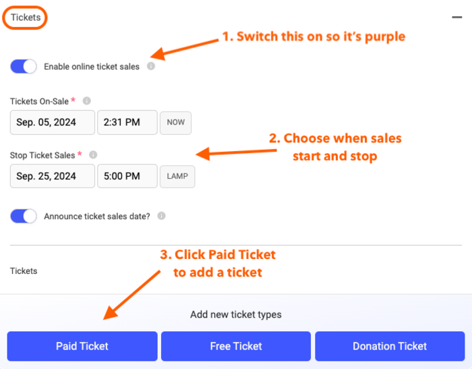Add a Donation Ticket type
The width and height of the screenshot is (472, 369).
click(390, 346)
